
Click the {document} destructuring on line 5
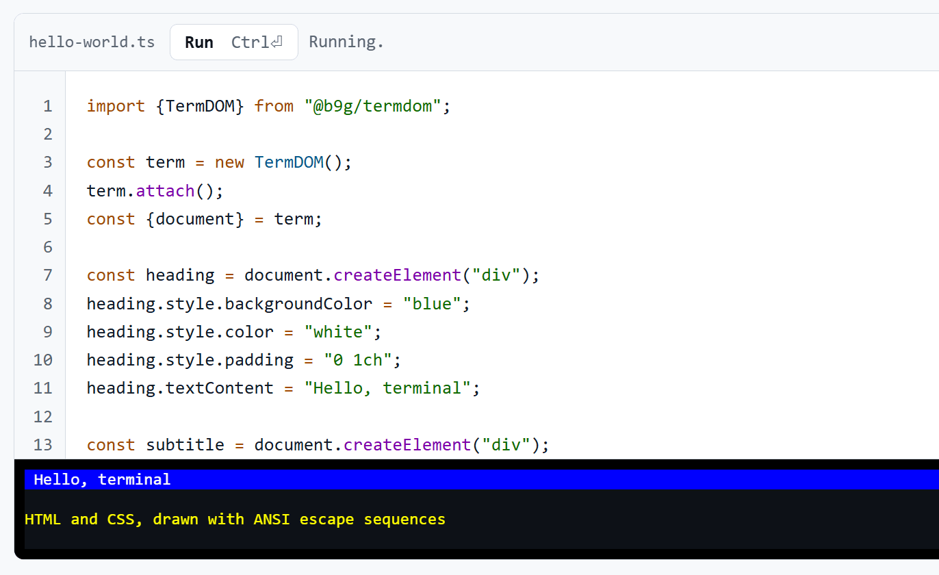[x=195, y=219]
